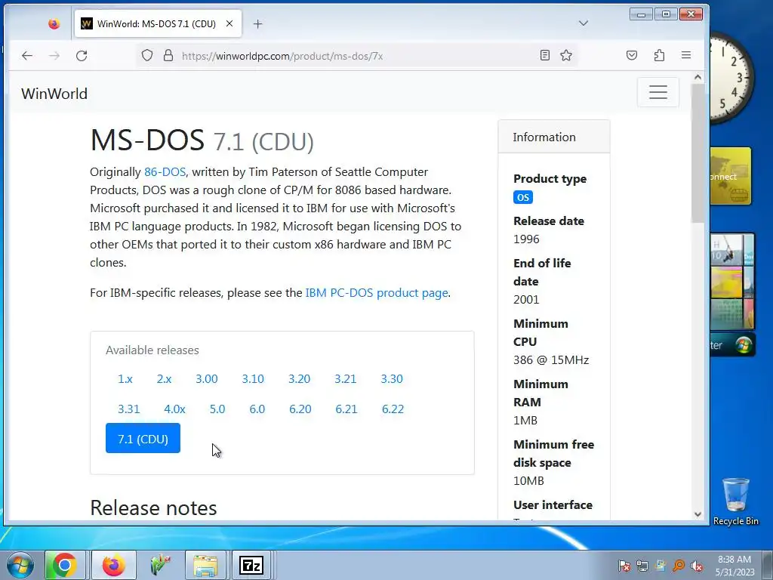Toggle reader view icon in address bar

pos(545,55)
